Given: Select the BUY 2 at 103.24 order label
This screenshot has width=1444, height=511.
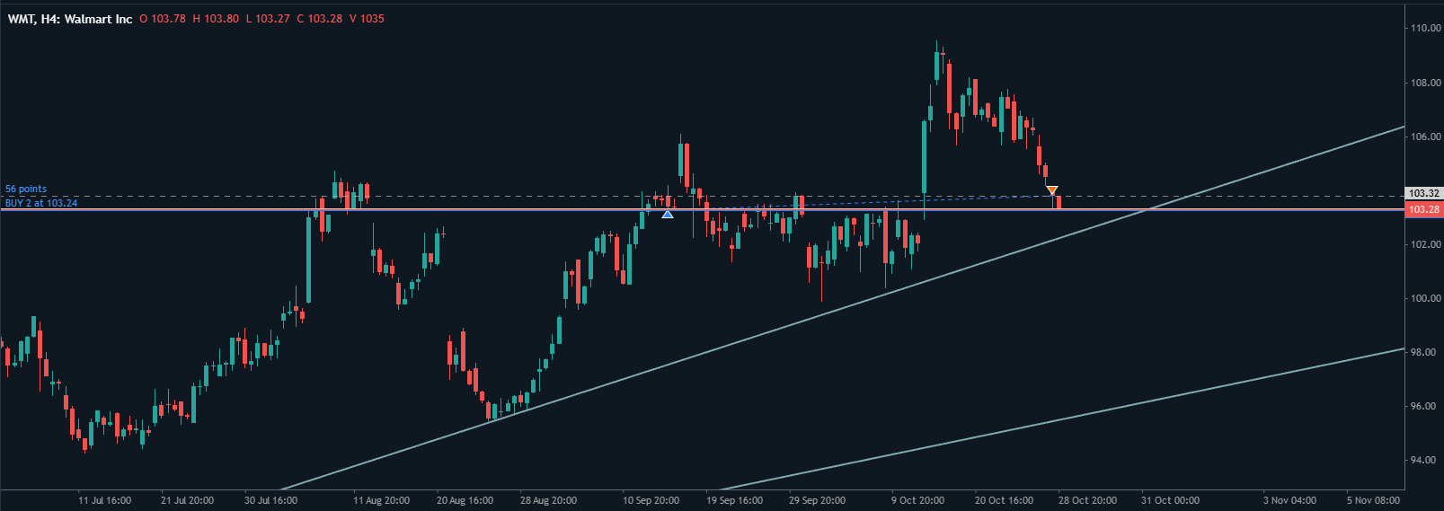Looking at the screenshot, I should (41, 203).
